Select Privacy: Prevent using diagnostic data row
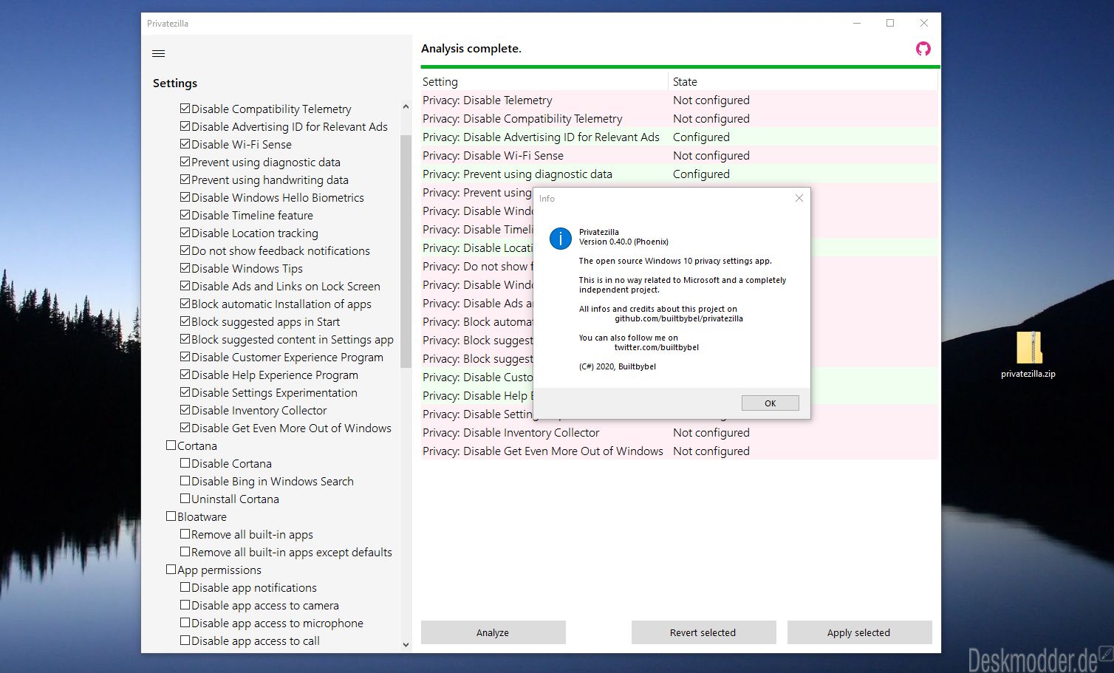This screenshot has height=673, width=1114. (679, 174)
